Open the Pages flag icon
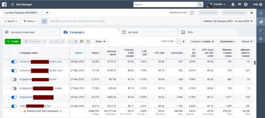This screenshot has width=265, height=118. pyautogui.click(x=239, y=5)
